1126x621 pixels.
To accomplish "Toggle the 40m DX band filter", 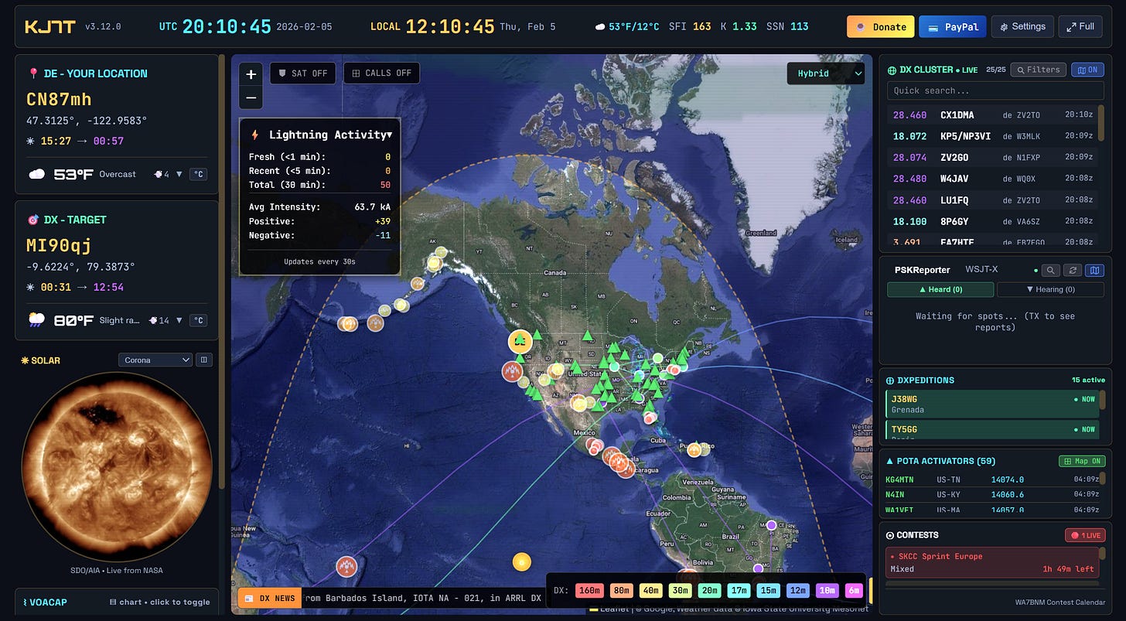I will [651, 591].
